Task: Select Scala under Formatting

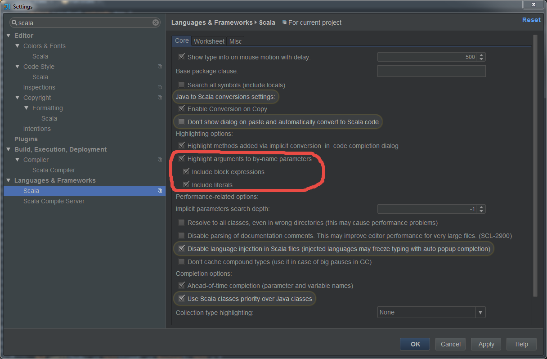Action: point(49,118)
